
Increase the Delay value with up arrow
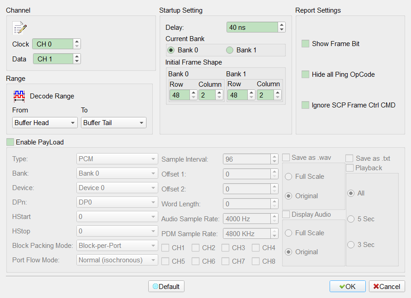click(282, 25)
